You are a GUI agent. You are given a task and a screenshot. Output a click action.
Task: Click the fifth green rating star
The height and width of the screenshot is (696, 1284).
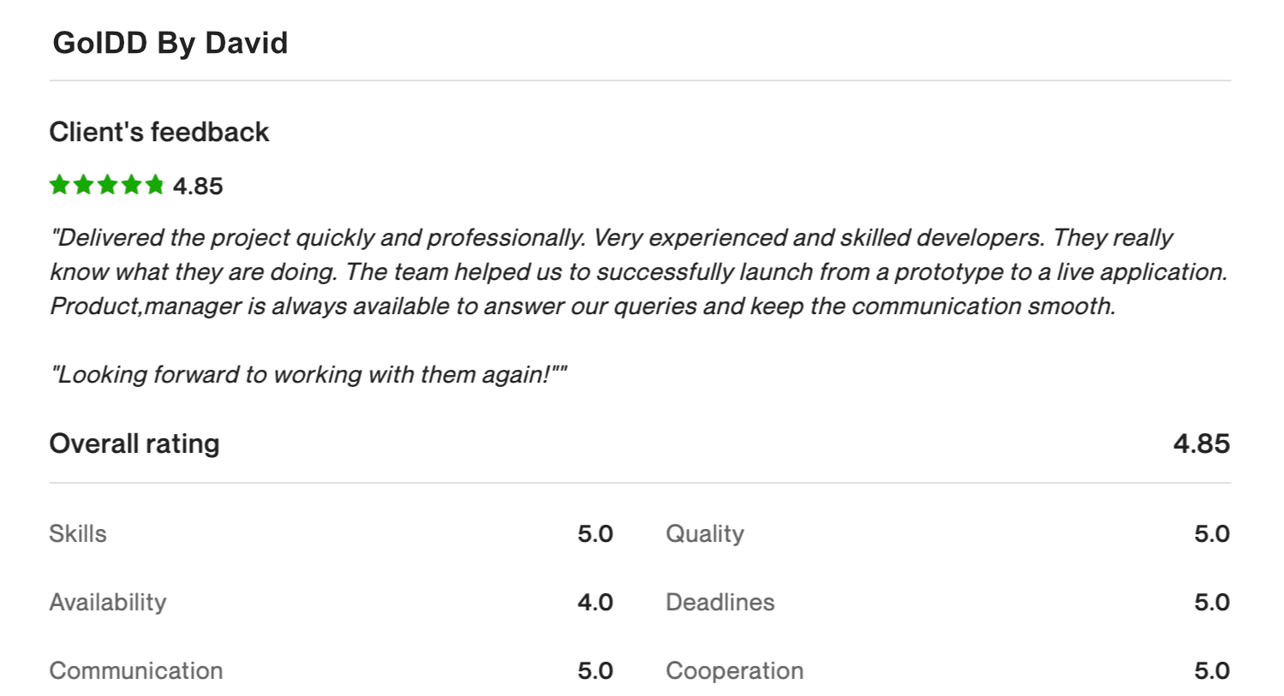point(155,185)
